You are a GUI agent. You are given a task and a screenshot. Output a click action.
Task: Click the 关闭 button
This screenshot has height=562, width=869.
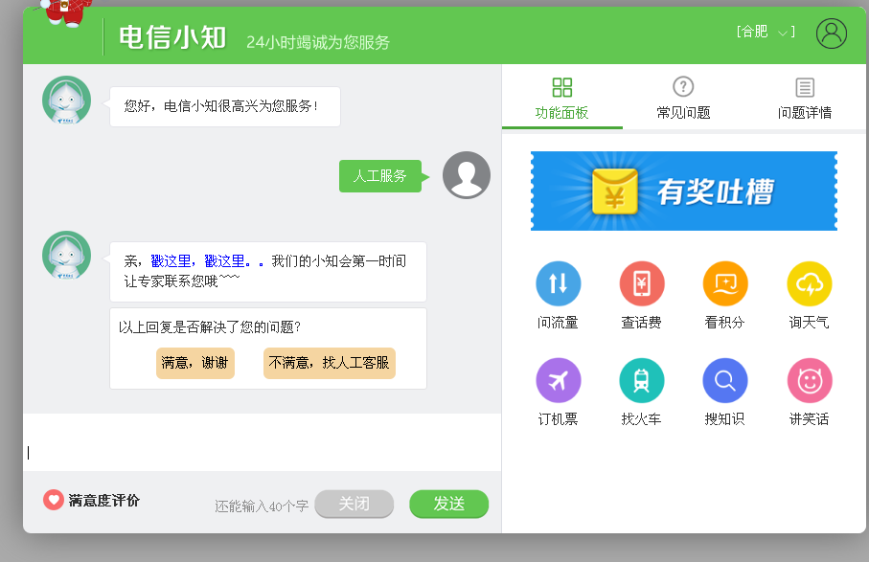354,504
